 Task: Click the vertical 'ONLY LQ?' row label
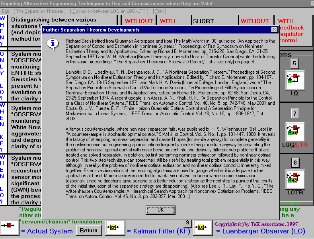point(2,76)
